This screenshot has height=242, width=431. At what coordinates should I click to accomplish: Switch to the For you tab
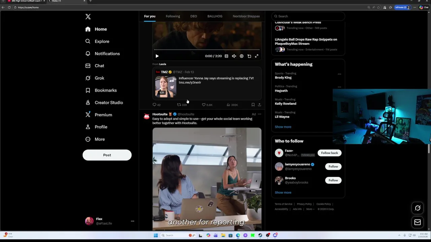pyautogui.click(x=150, y=16)
